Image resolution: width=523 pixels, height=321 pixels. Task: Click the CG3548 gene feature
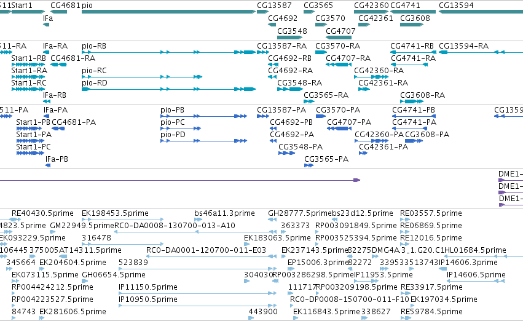pos(290,38)
